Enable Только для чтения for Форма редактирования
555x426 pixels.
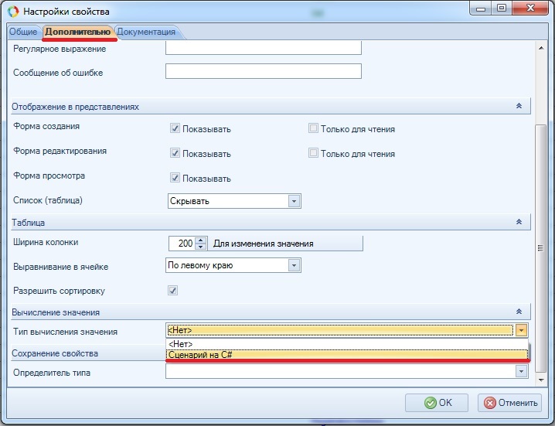pos(313,153)
